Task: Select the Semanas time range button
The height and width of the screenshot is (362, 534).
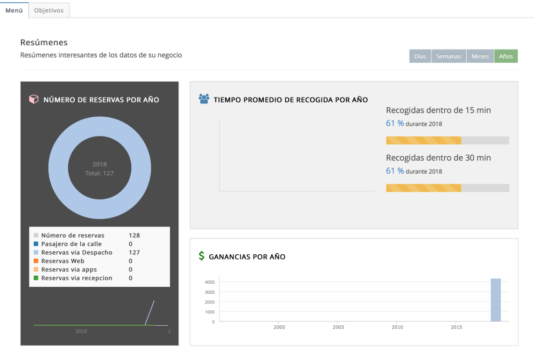Action: 449,56
